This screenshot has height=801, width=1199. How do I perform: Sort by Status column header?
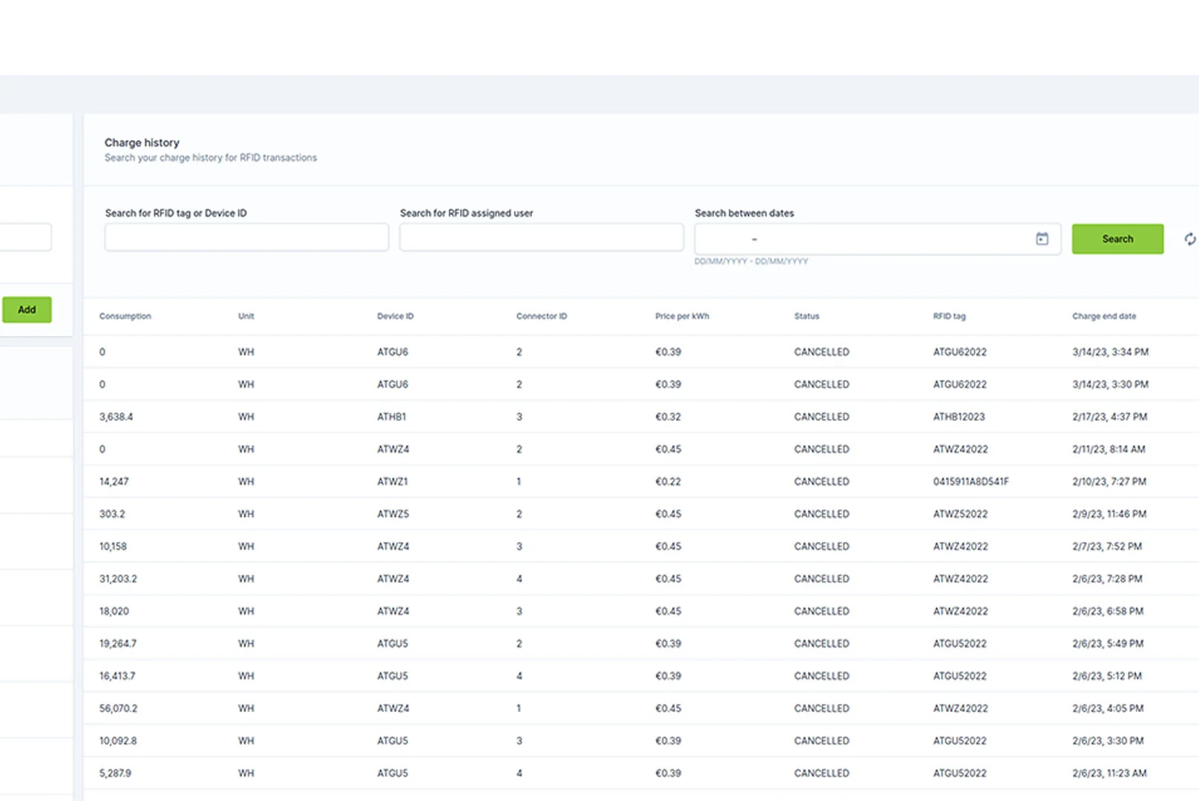807,316
